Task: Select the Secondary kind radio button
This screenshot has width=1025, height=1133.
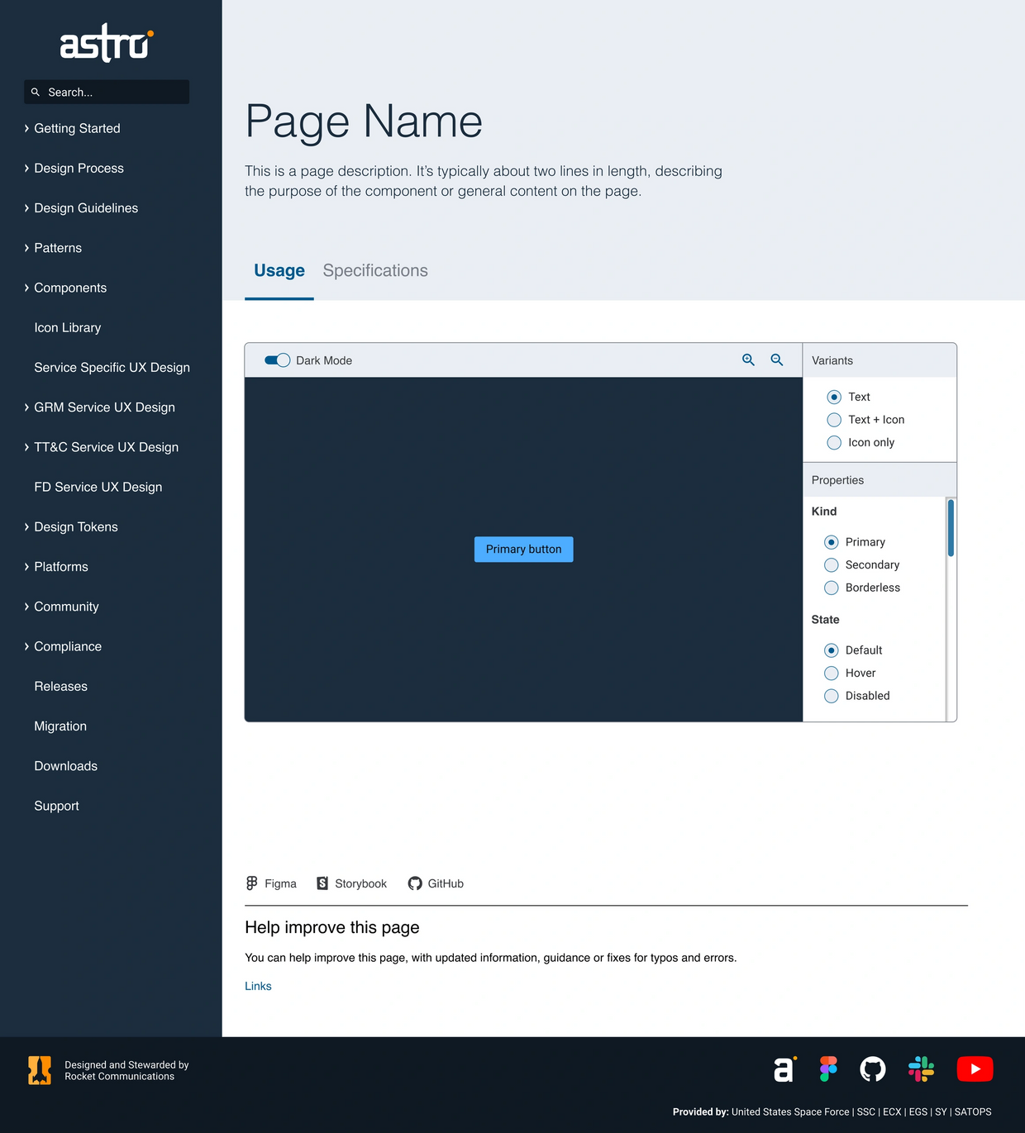Action: [832, 565]
